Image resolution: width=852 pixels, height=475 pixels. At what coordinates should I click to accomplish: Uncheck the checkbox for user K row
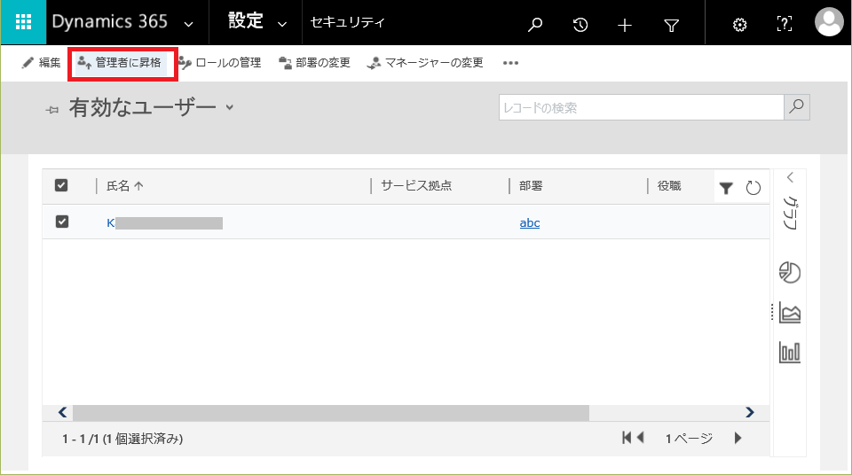tap(62, 222)
